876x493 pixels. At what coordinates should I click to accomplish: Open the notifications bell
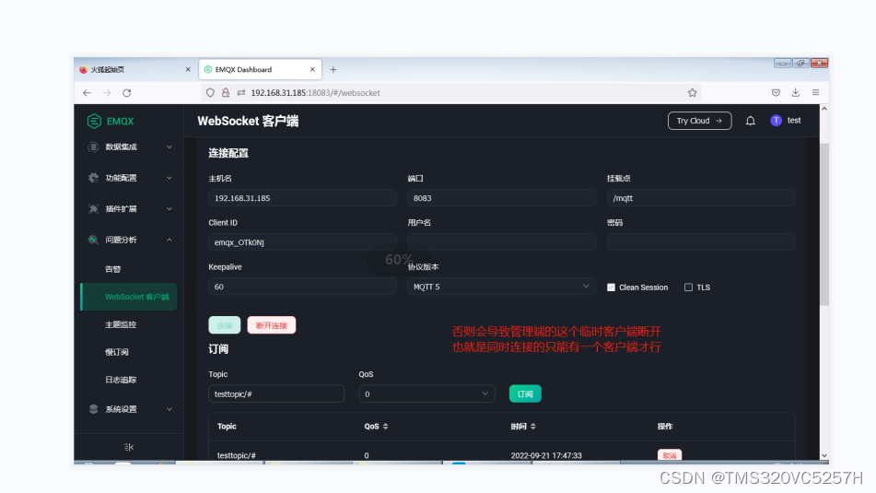click(751, 121)
